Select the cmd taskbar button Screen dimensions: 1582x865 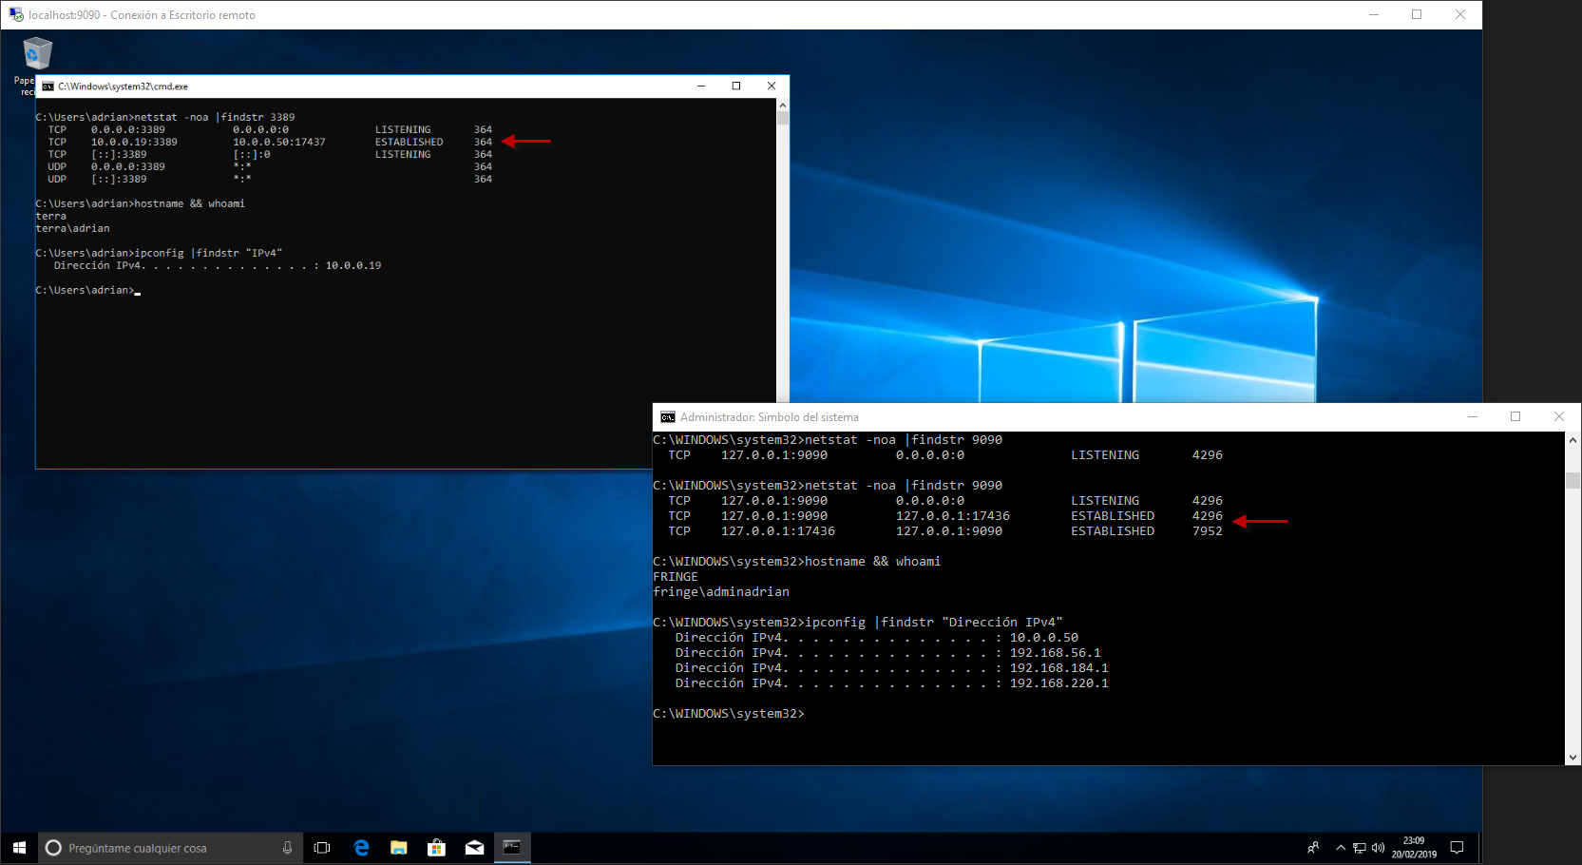coord(512,848)
